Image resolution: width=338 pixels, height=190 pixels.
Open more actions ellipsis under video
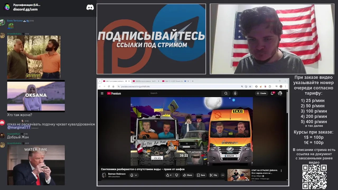(x=223, y=175)
